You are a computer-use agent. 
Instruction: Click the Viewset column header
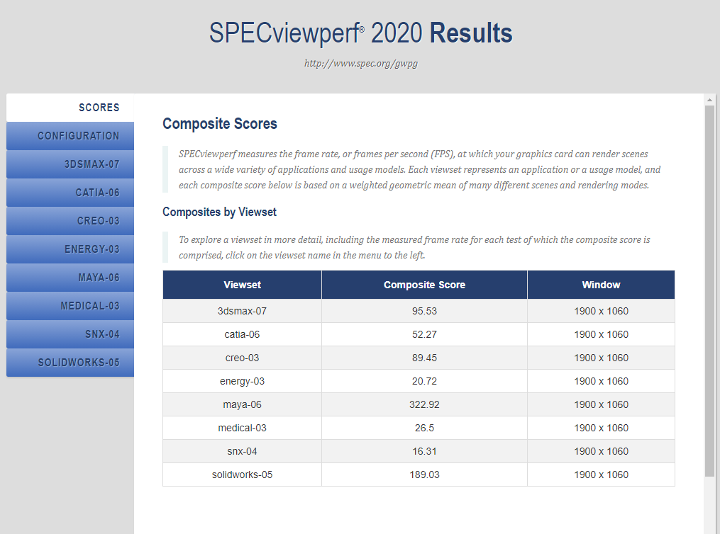[x=242, y=285]
